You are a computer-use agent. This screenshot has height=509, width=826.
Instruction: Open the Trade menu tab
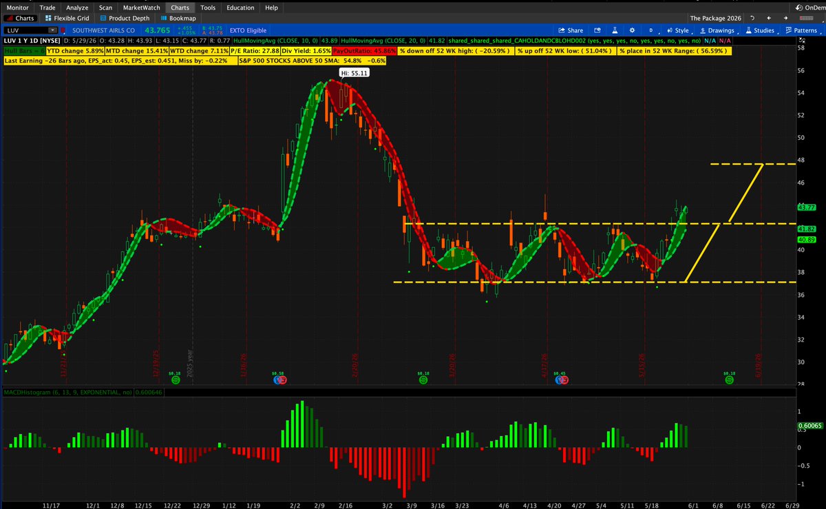click(47, 7)
